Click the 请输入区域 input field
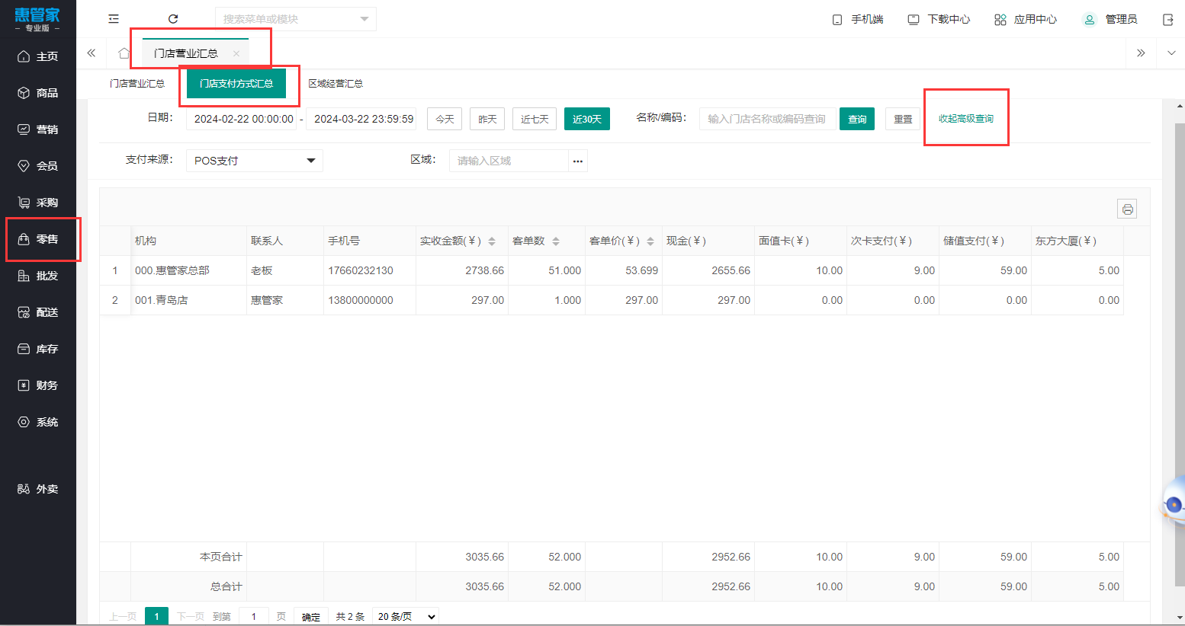Viewport: 1185px width, 626px height. tap(509, 161)
